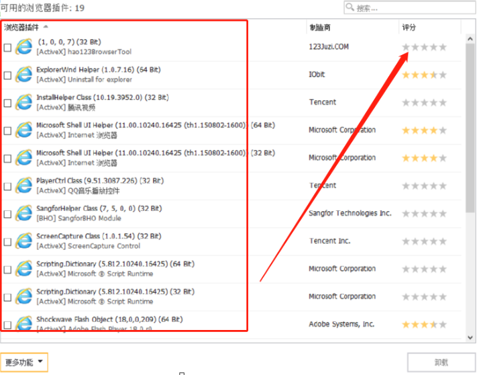The image size is (479, 375).
Task: Tick checkbox for Scripting.Dictionary 32 Bit
Action: 7,298
